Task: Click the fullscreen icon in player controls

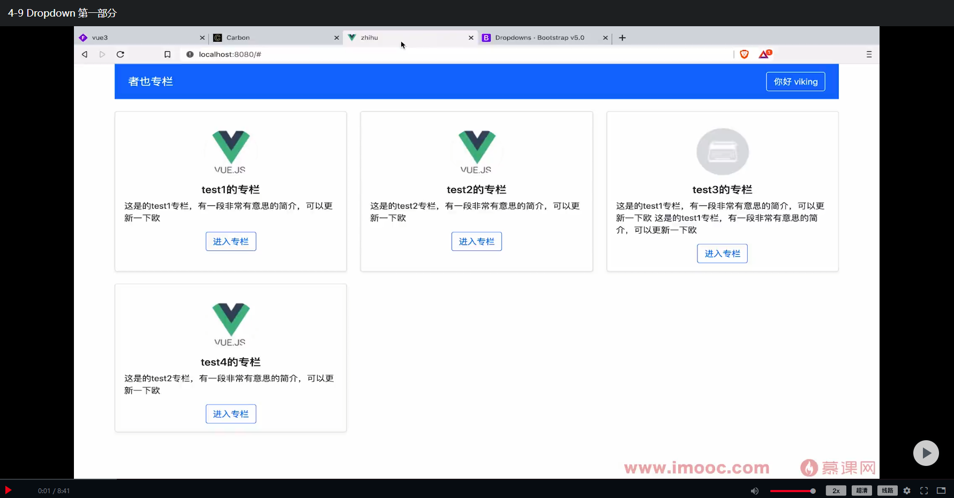Action: (924, 491)
